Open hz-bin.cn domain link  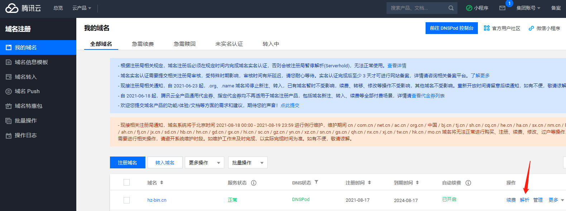coord(157,200)
